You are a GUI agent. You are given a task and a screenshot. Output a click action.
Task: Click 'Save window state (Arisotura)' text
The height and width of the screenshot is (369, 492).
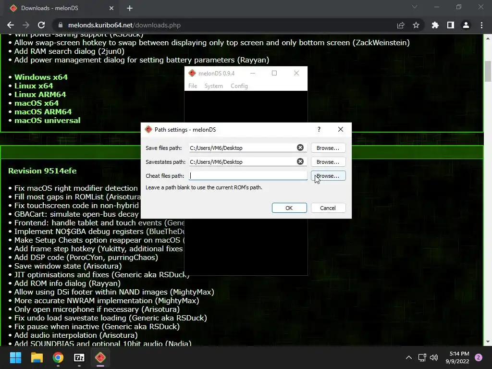pos(68,266)
